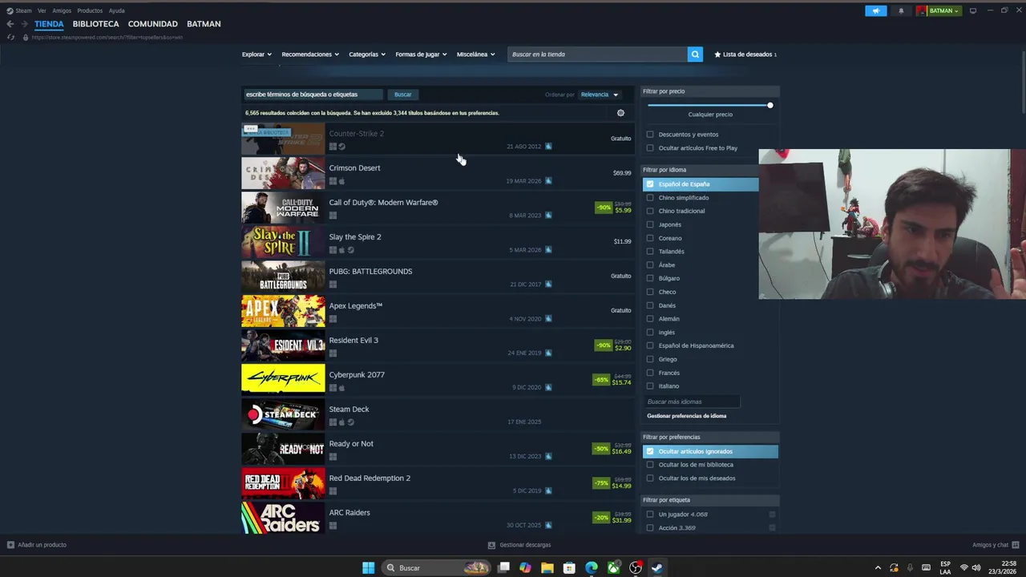
Task: Open Task View in the taskbar
Action: point(503,567)
